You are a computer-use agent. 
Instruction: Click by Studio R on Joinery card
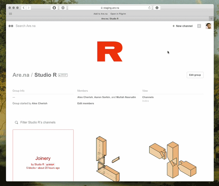[x=38, y=164]
